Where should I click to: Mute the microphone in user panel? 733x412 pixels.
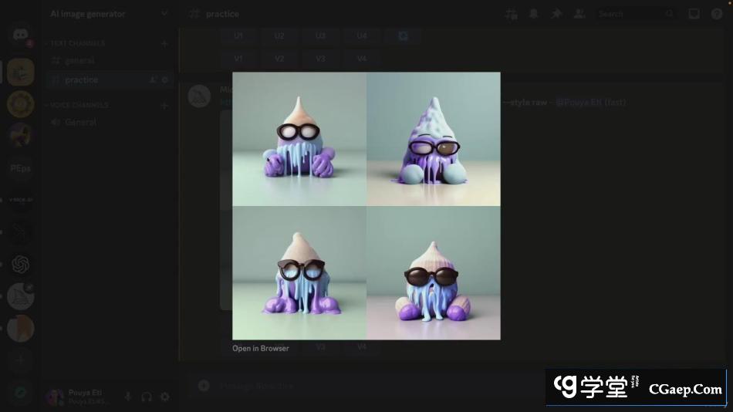click(128, 397)
